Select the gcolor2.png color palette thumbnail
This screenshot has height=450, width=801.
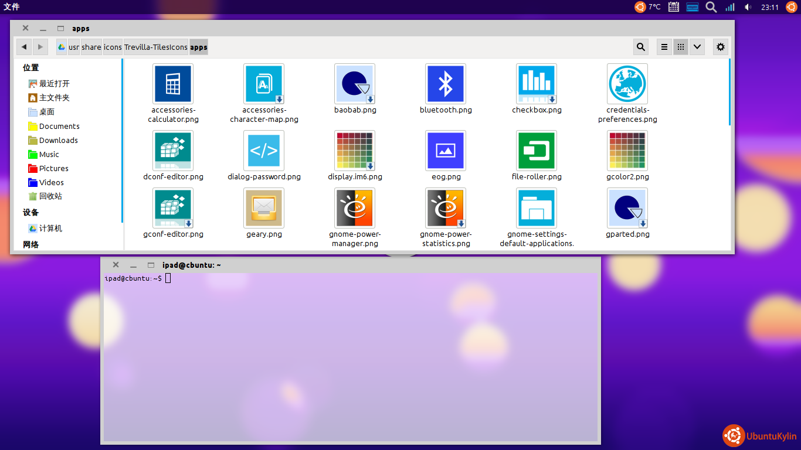click(x=627, y=151)
